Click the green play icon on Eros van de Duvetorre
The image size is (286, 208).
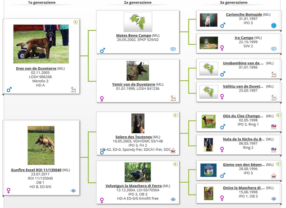[76, 22]
